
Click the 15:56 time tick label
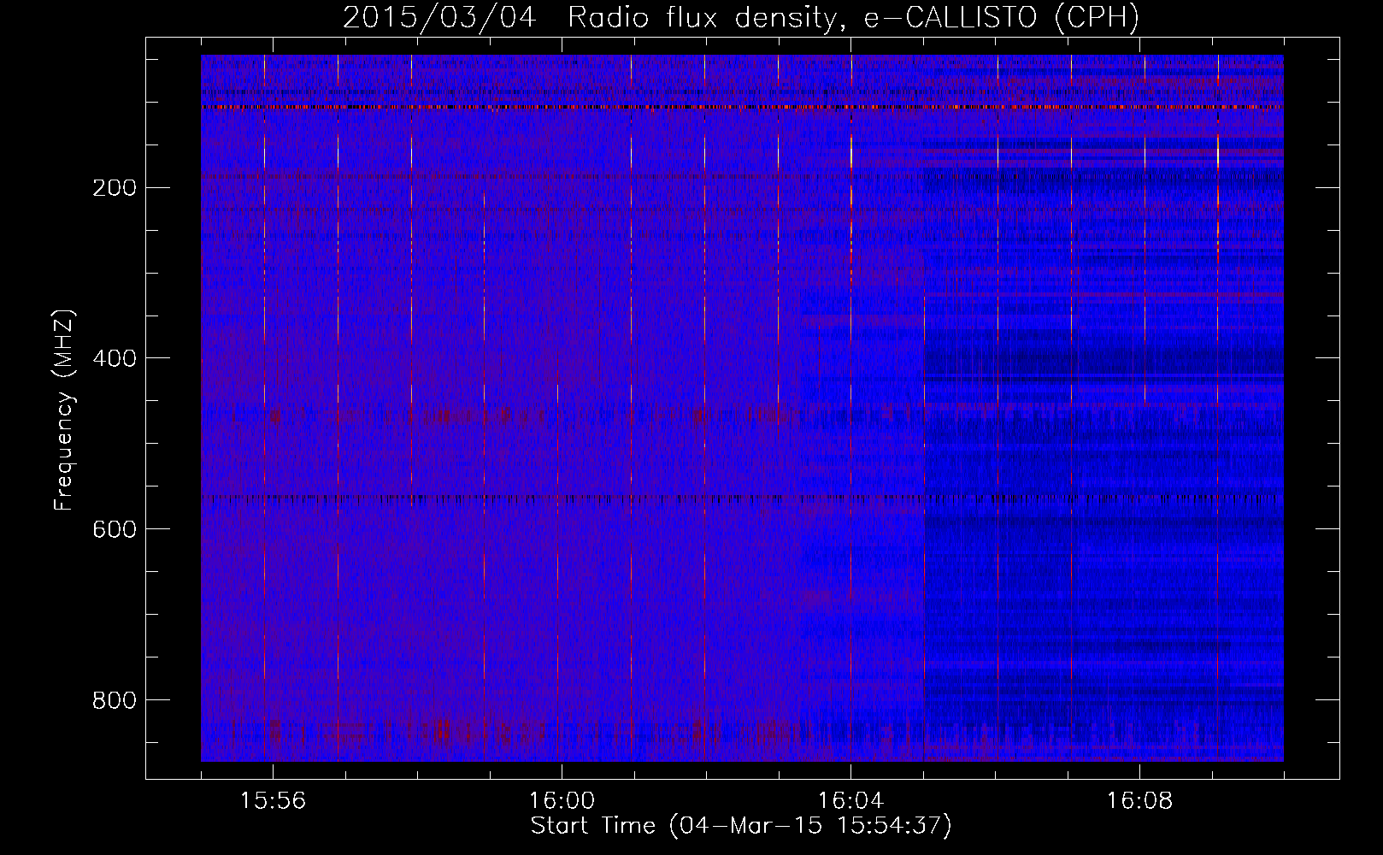(x=273, y=801)
